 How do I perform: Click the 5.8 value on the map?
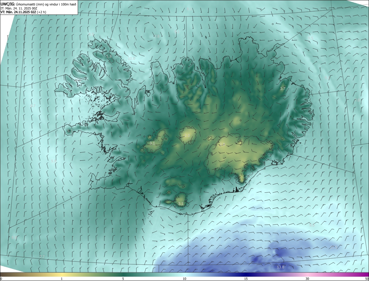(x=109, y=57)
